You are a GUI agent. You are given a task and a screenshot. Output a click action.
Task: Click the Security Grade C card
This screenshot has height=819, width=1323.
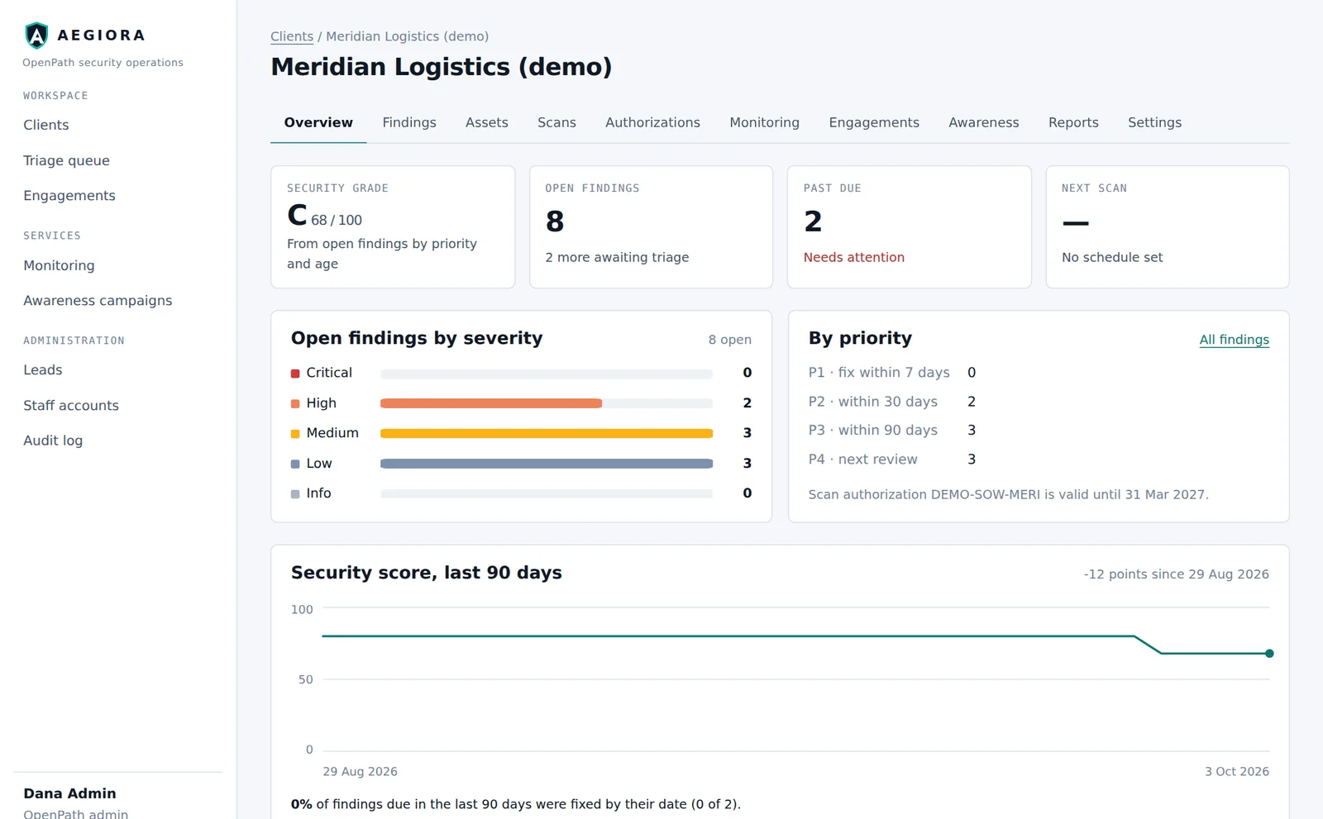tap(393, 227)
